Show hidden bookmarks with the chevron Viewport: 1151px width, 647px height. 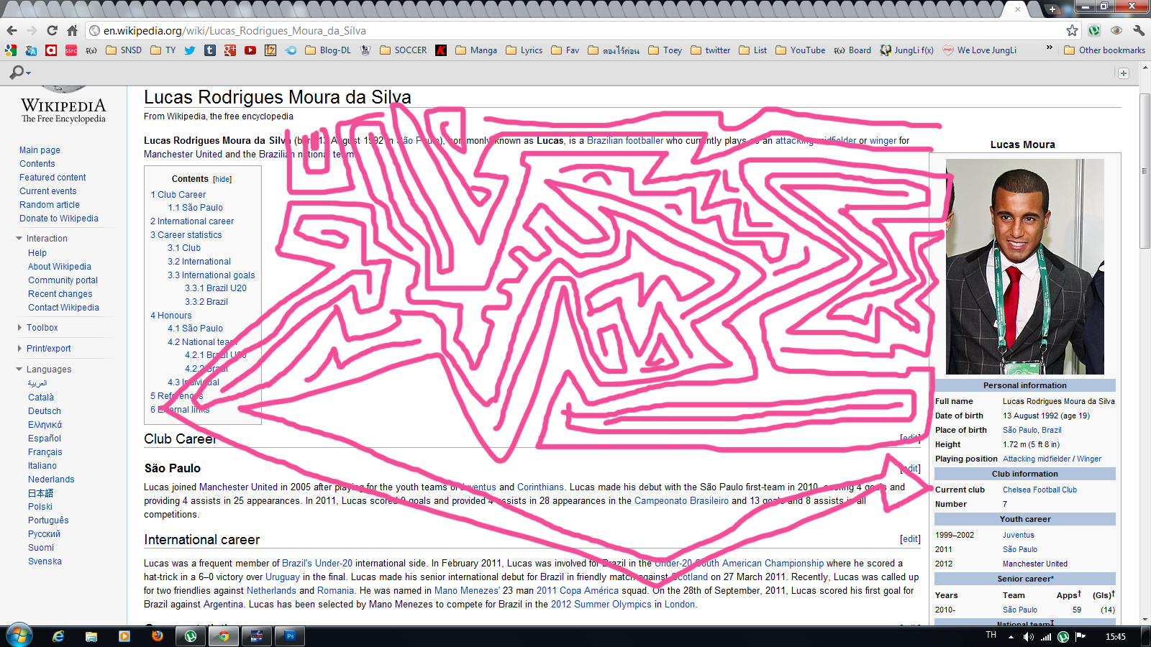click(1049, 49)
